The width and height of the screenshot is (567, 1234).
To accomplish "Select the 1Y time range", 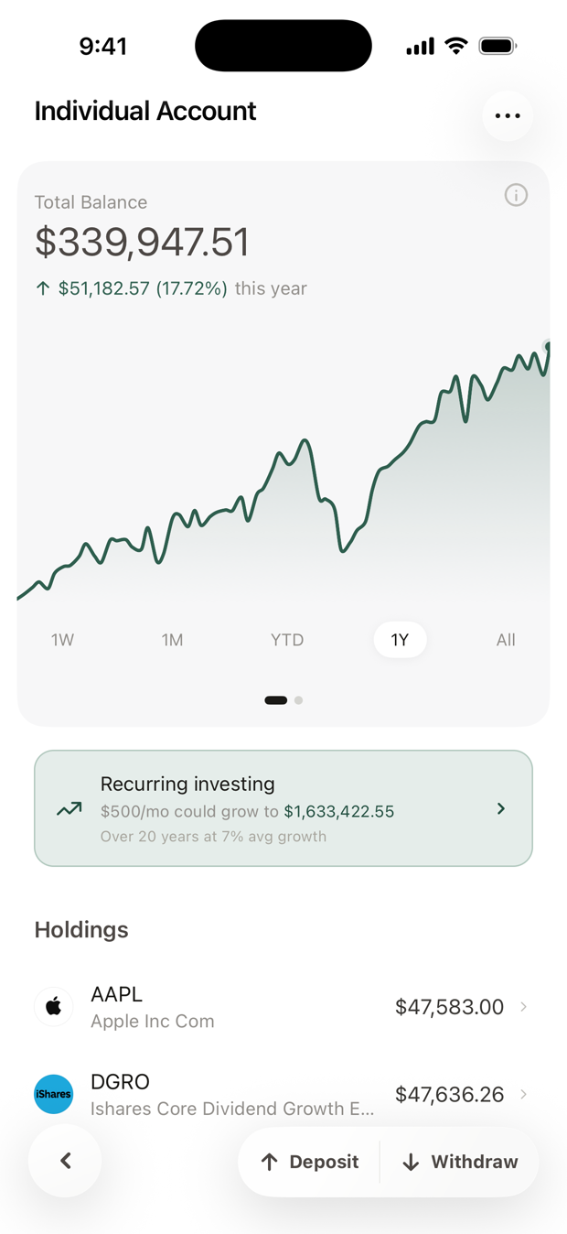I will click(x=400, y=640).
